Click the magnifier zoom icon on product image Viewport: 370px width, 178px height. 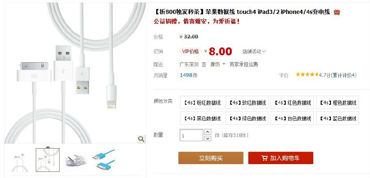point(141,139)
